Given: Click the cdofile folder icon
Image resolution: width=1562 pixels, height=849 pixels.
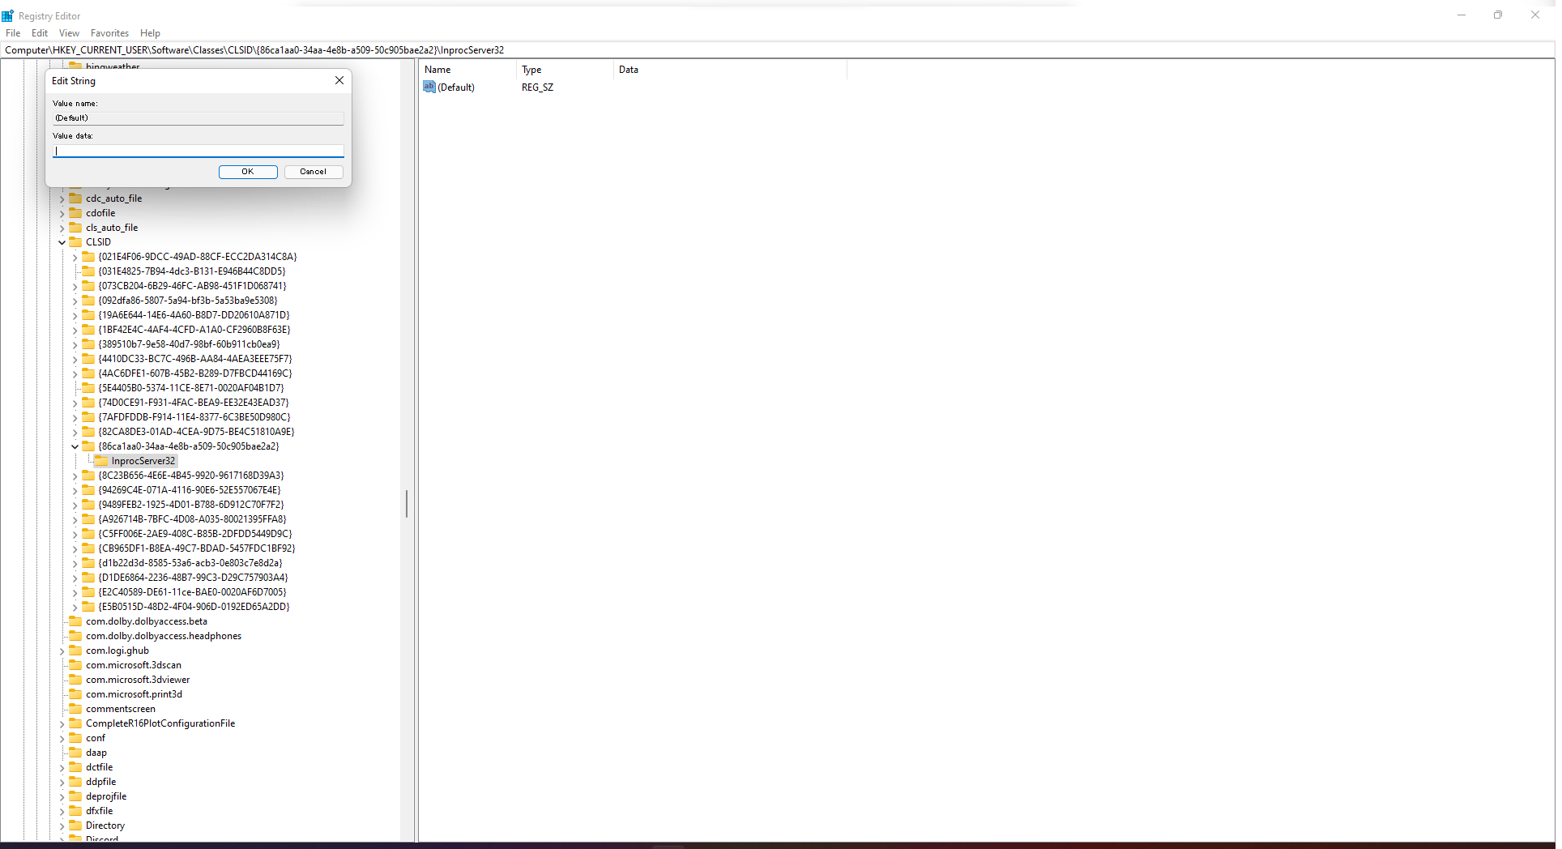Looking at the screenshot, I should [75, 212].
